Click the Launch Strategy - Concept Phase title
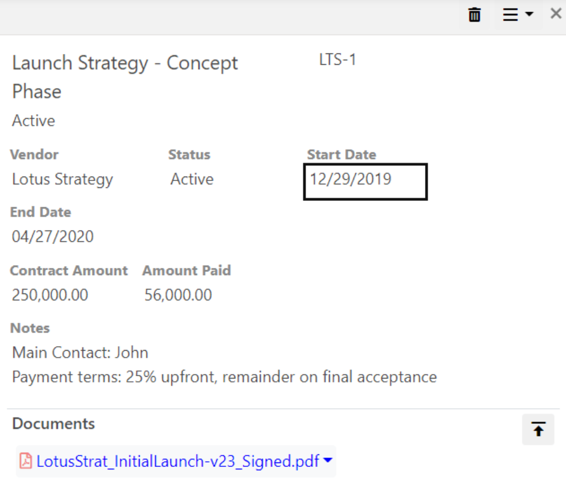Image resolution: width=566 pixels, height=479 pixels. [x=125, y=76]
